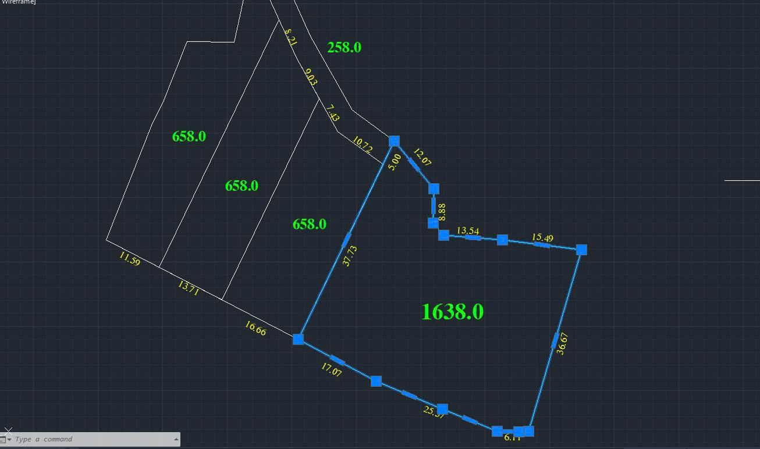
Task: Select the 258.0 area text
Action: coord(344,48)
